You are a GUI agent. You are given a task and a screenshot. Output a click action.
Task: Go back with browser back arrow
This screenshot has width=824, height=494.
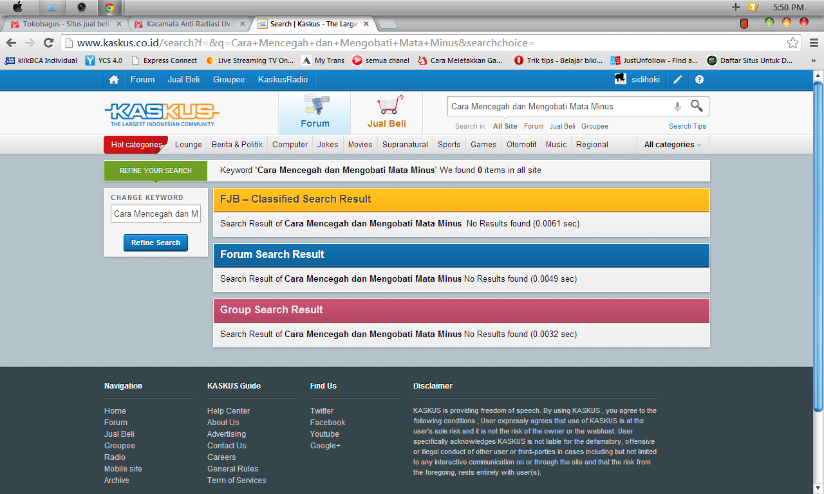[x=11, y=43]
